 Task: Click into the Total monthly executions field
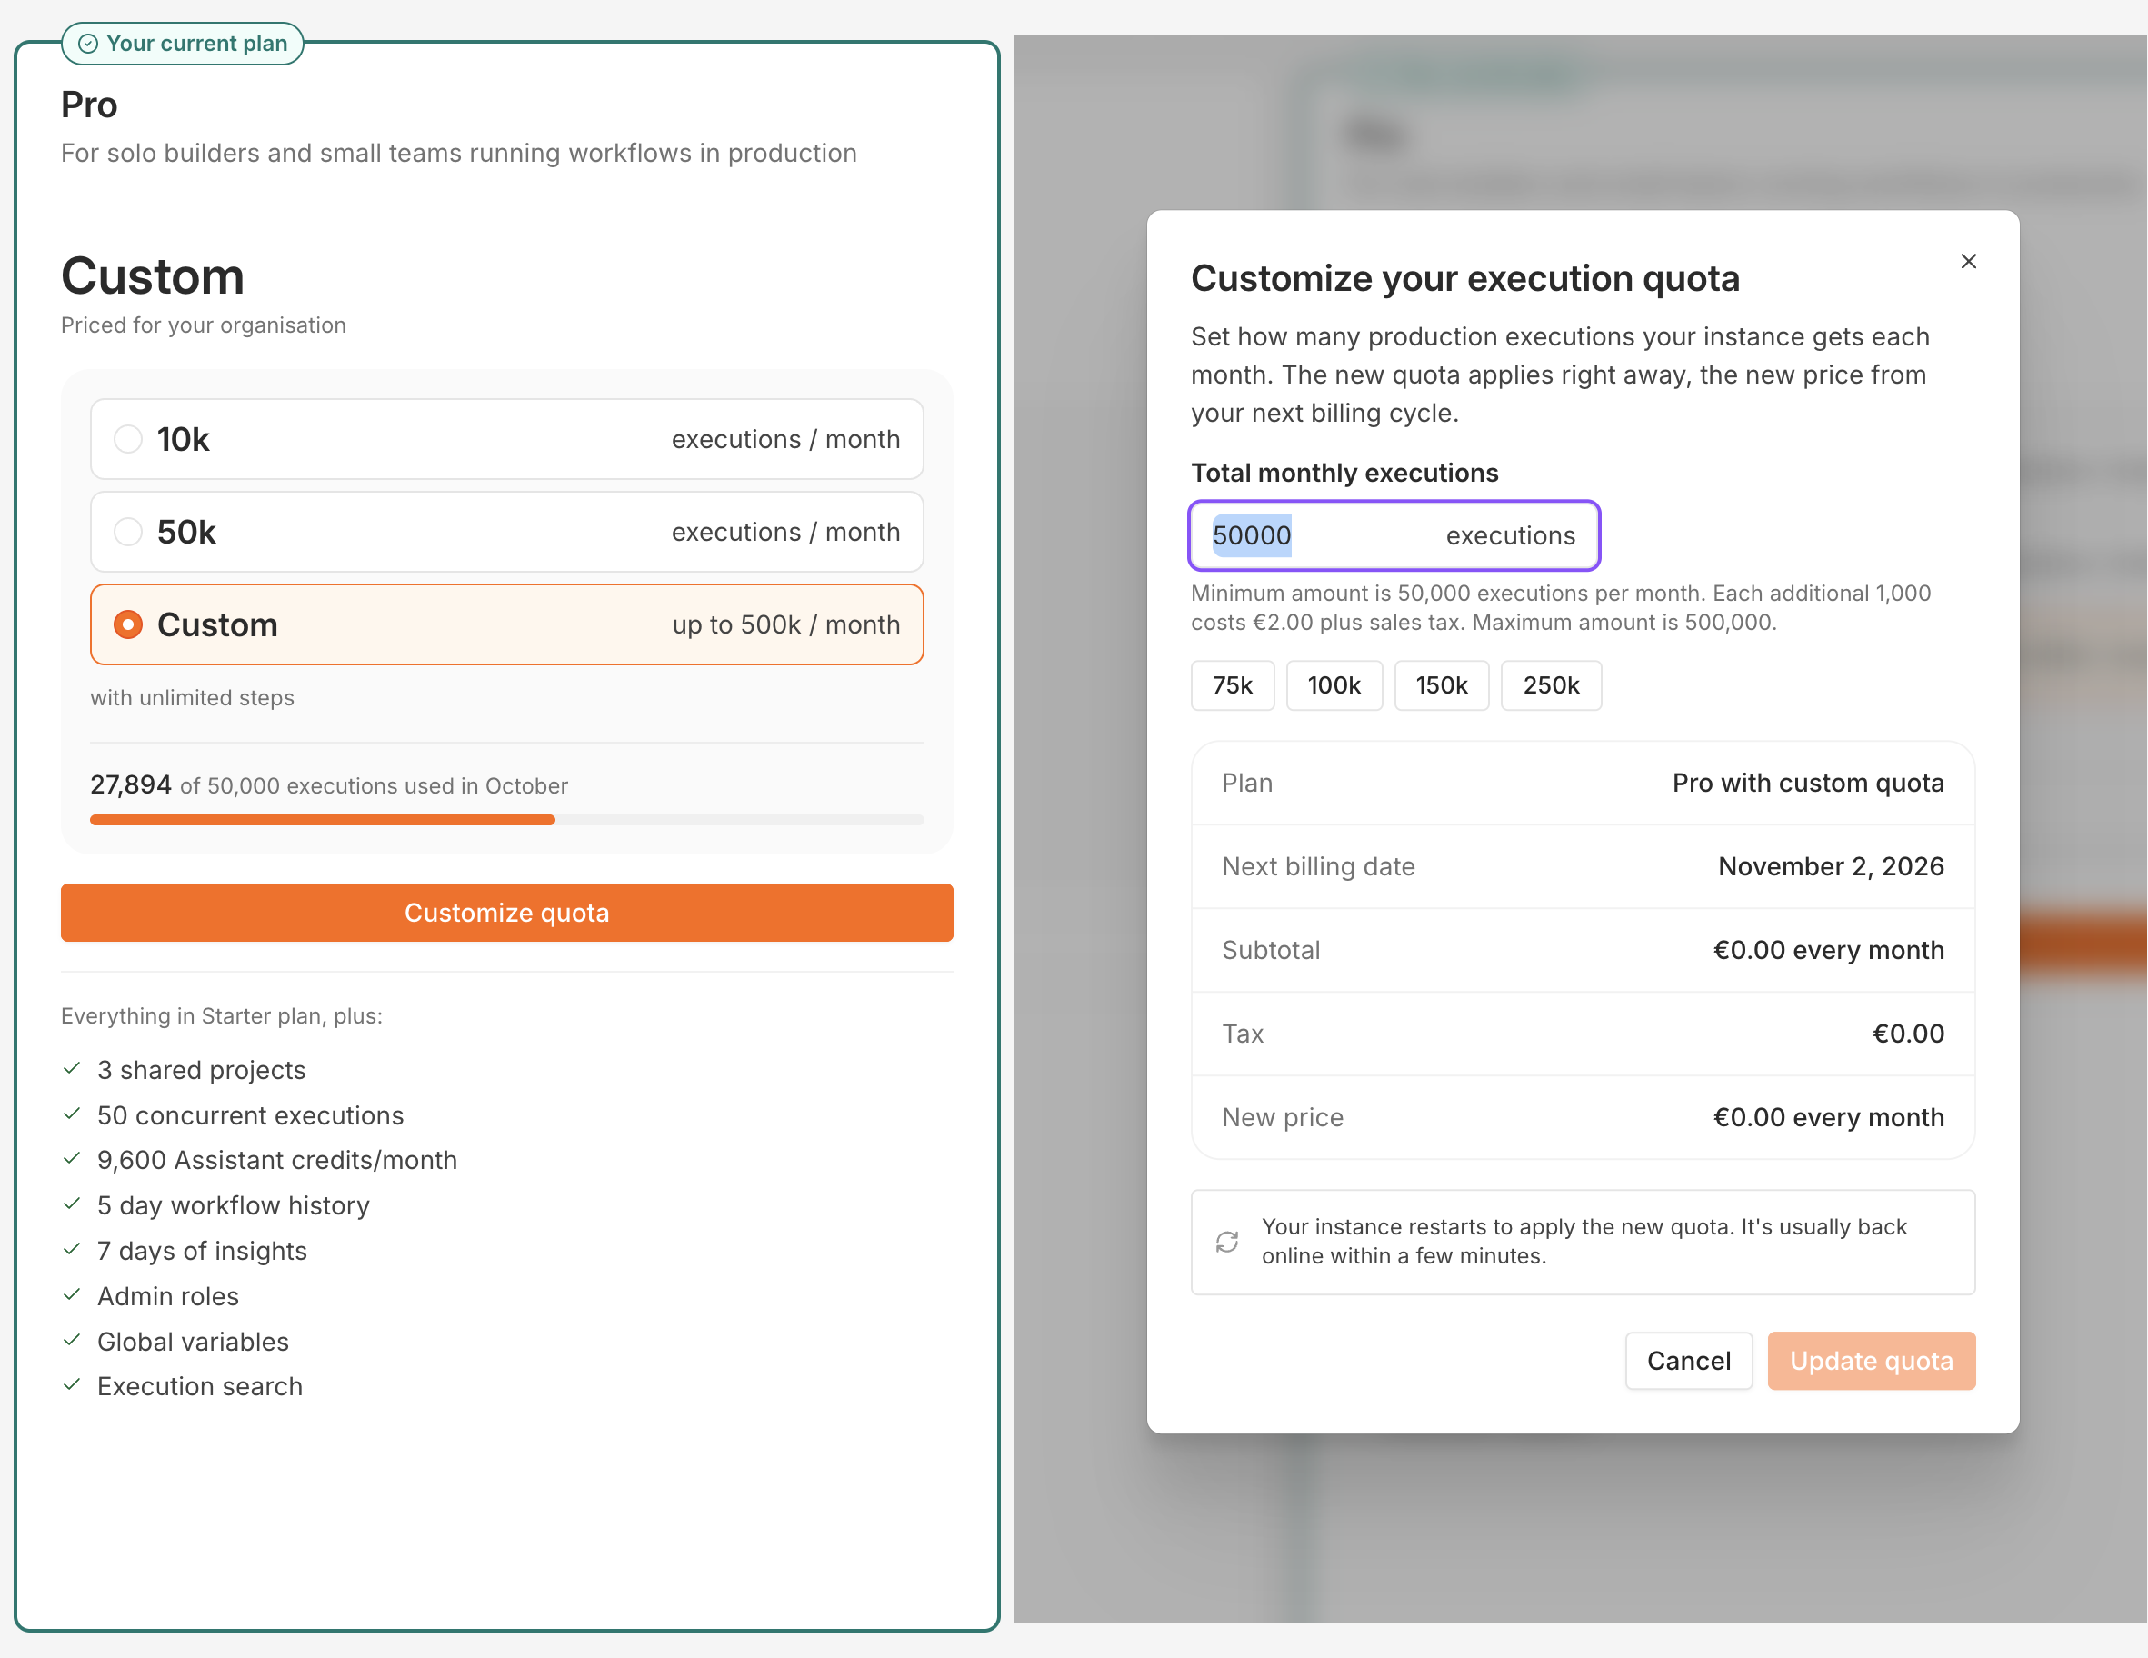1394,536
